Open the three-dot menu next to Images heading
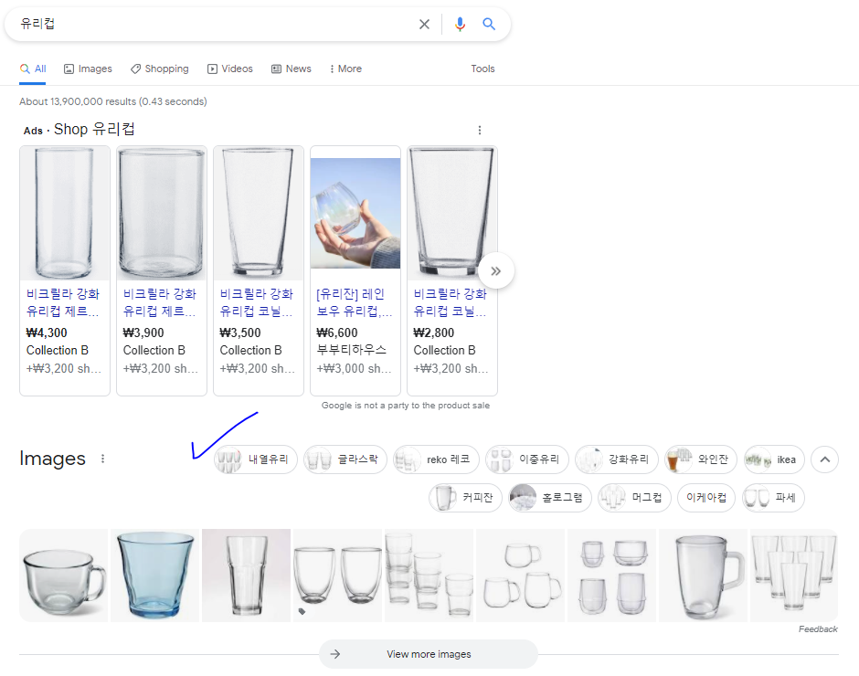859x676 pixels. [x=102, y=459]
